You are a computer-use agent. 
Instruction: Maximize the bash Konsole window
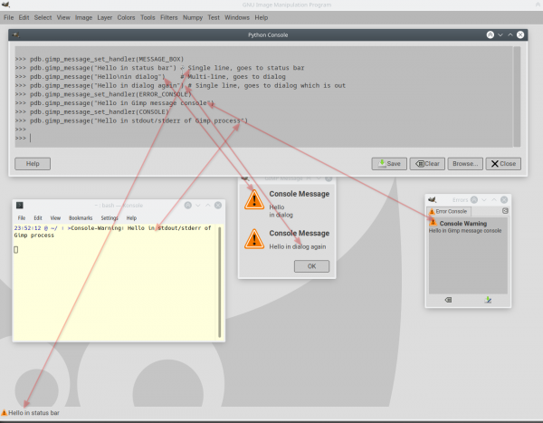coord(208,206)
